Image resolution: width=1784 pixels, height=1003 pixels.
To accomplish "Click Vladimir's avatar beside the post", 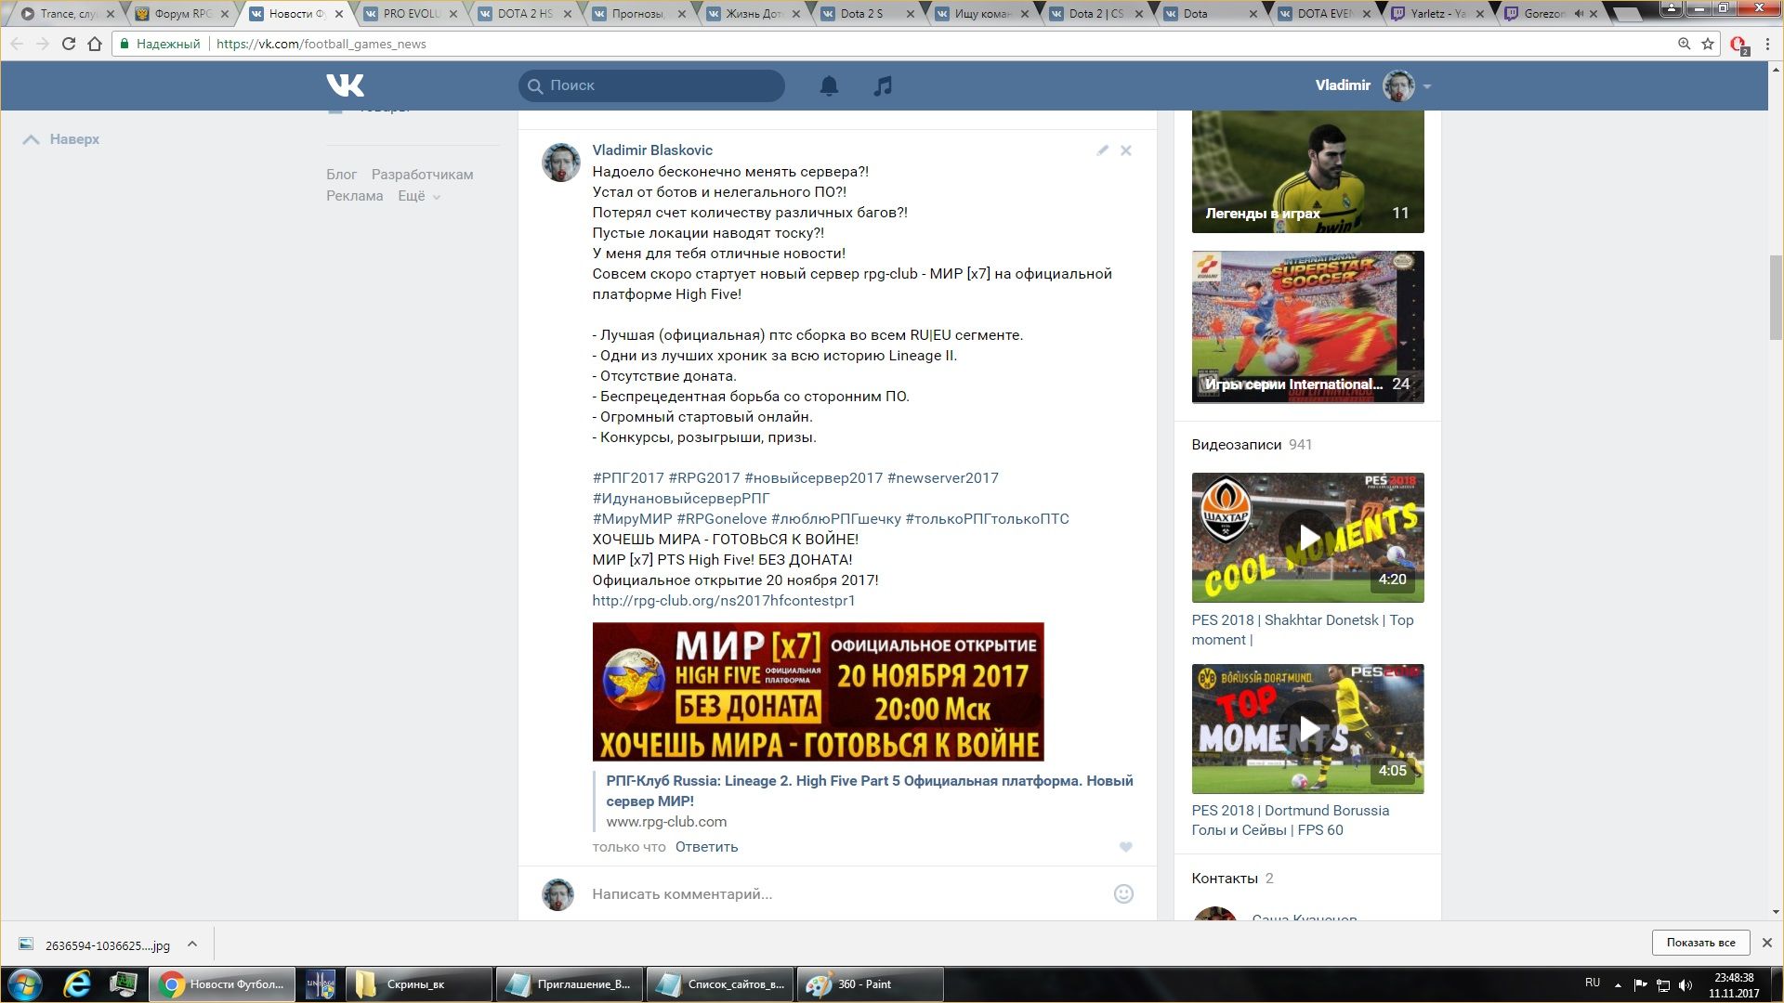I will [561, 163].
